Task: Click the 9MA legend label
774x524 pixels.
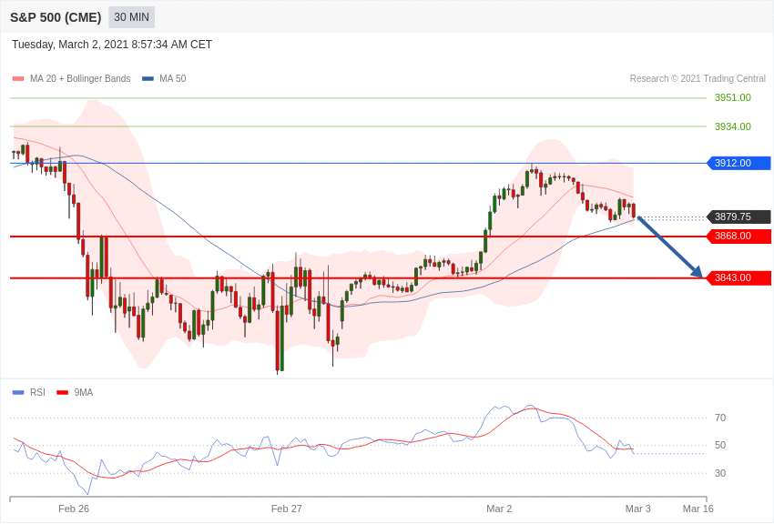Action: (x=84, y=392)
